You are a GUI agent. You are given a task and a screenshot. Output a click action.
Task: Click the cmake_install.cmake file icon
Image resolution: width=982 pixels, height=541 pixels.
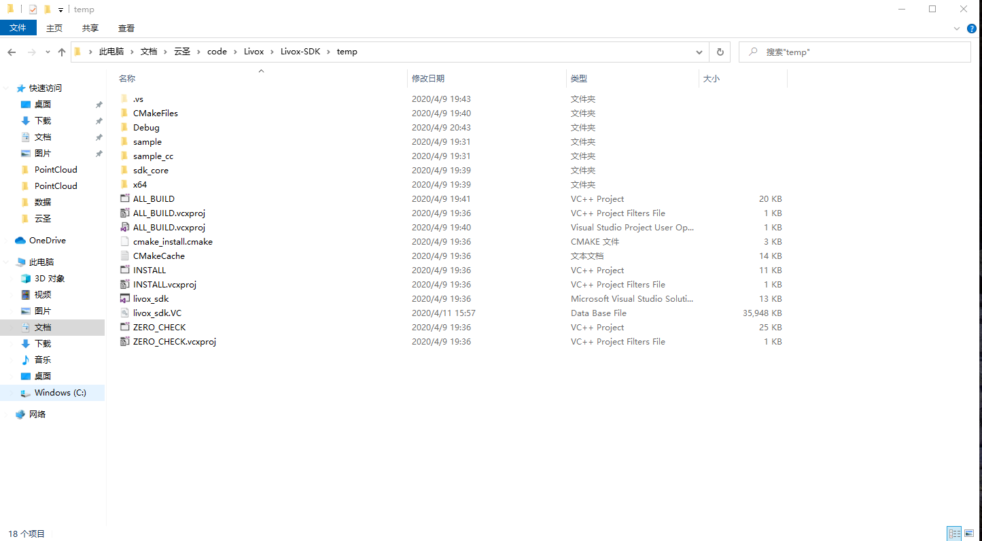click(124, 241)
